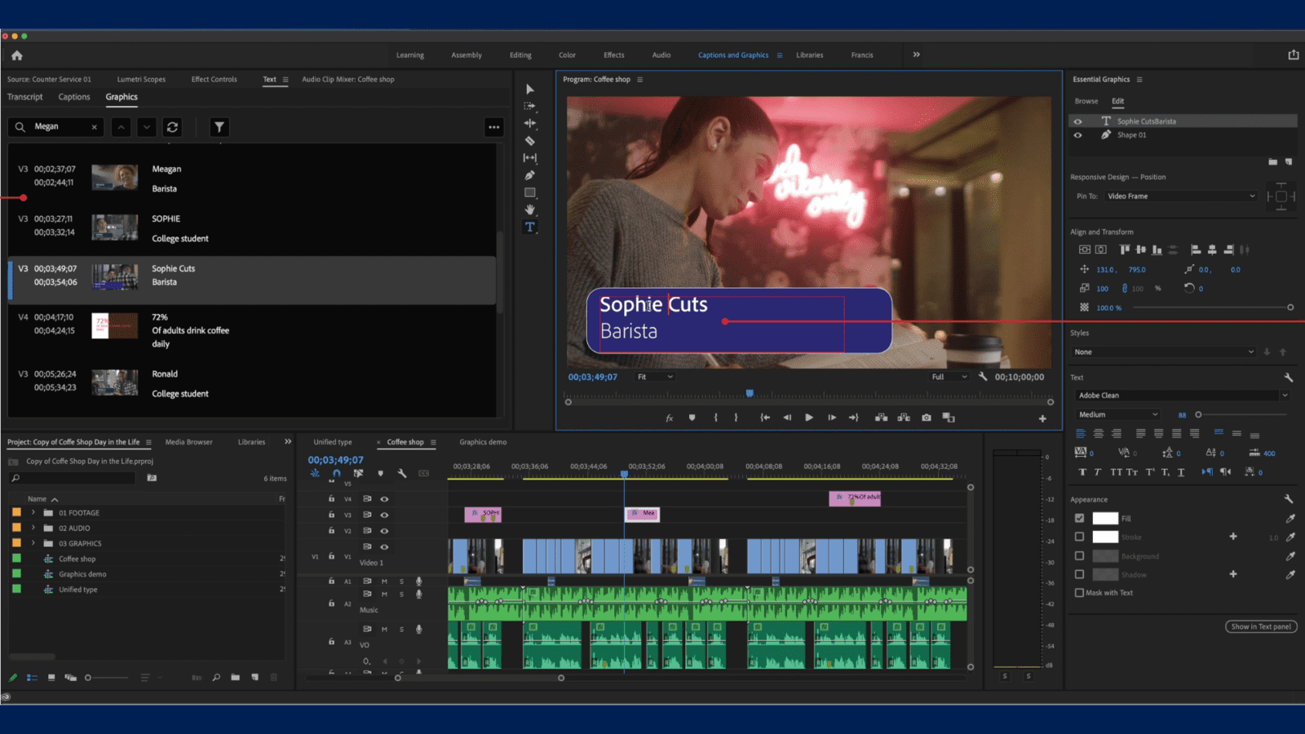The image size is (1305, 734).
Task: Click the Show in Text panel button
Action: pyautogui.click(x=1261, y=626)
